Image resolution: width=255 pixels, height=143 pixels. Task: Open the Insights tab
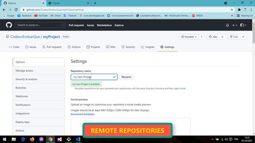[148, 47]
